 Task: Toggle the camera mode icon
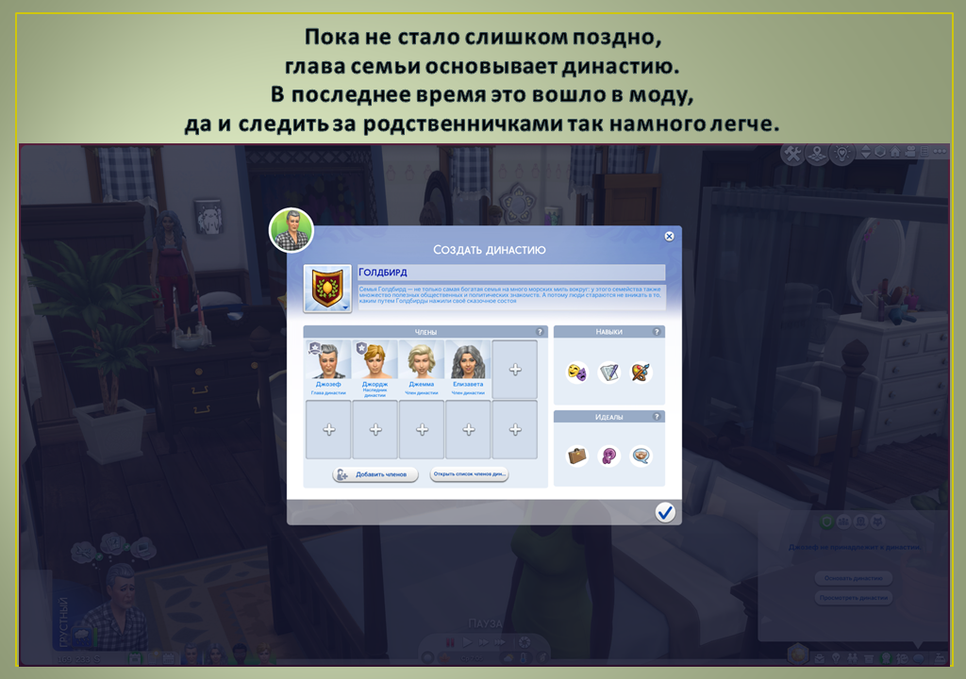910,152
